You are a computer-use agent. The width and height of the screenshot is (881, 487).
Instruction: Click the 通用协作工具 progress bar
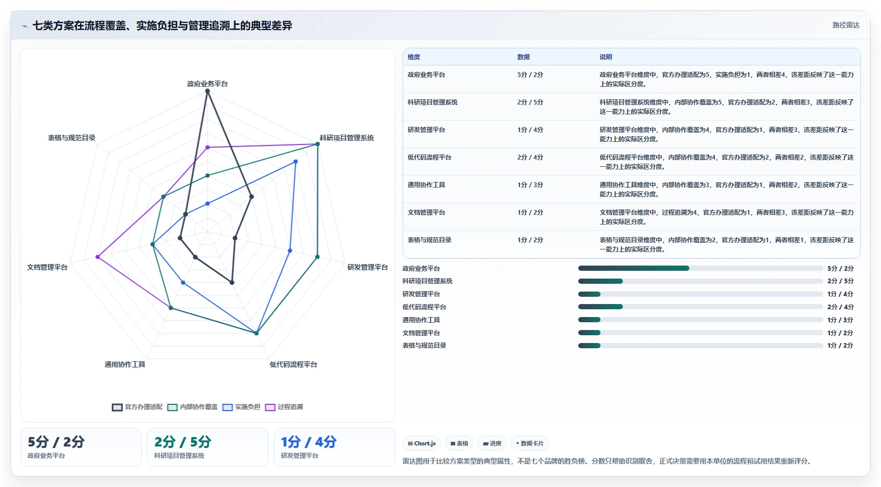[x=701, y=320]
